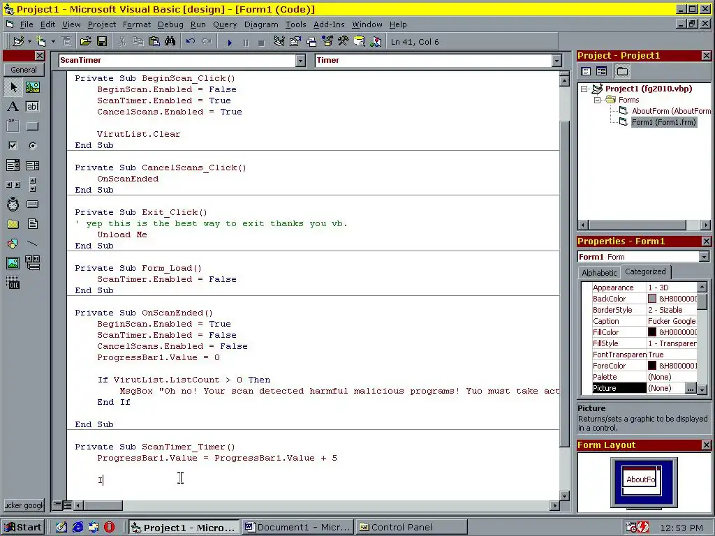Click the Paste toolbar icon
715x536 pixels.
(x=154, y=42)
